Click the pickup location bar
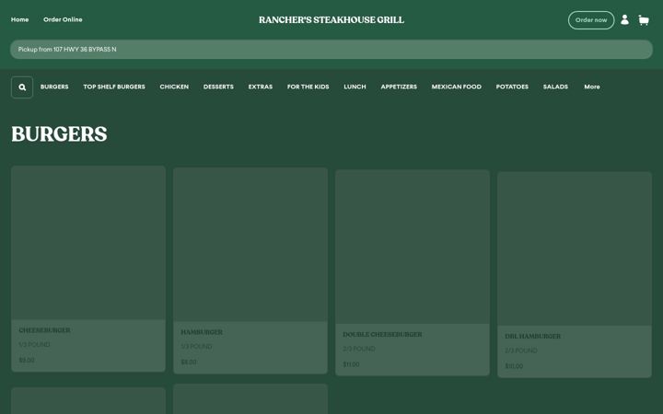The image size is (663, 414). pyautogui.click(x=331, y=50)
